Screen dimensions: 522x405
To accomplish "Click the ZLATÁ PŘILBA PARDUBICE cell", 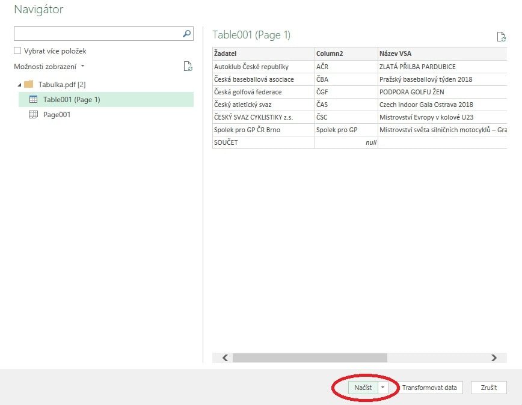I will [x=443, y=67].
